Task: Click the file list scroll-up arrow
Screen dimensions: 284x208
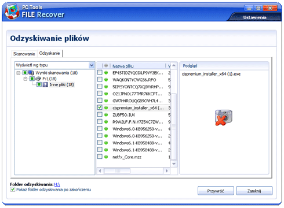Action: click(174, 66)
